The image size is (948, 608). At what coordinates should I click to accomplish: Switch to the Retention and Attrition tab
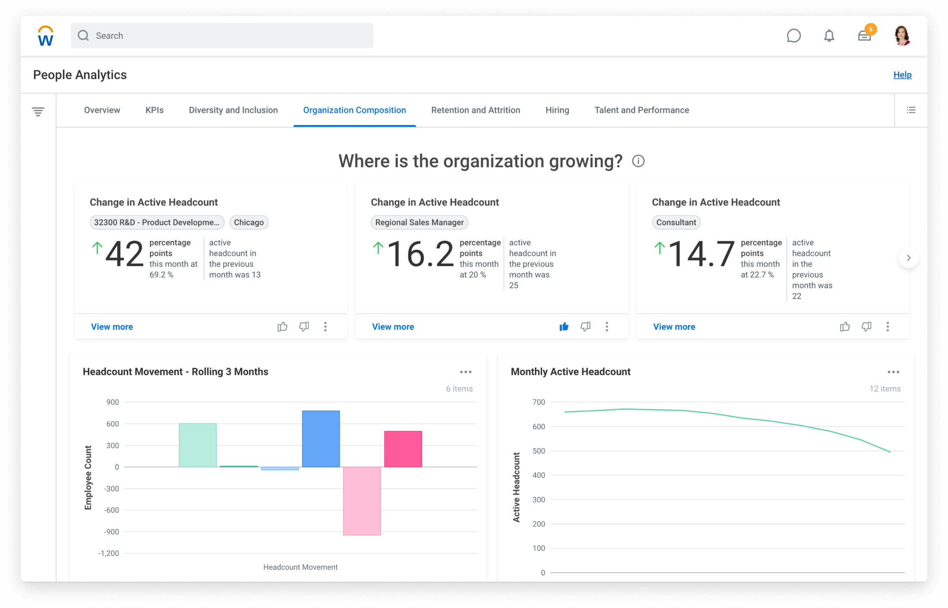[476, 110]
